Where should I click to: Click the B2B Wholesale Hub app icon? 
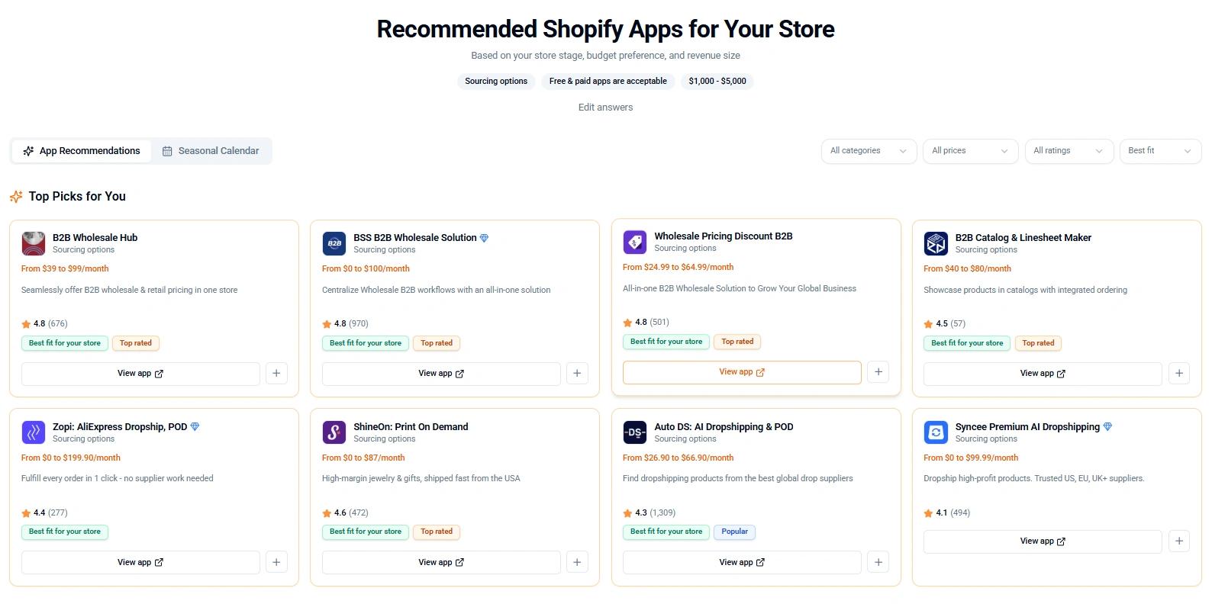point(34,243)
